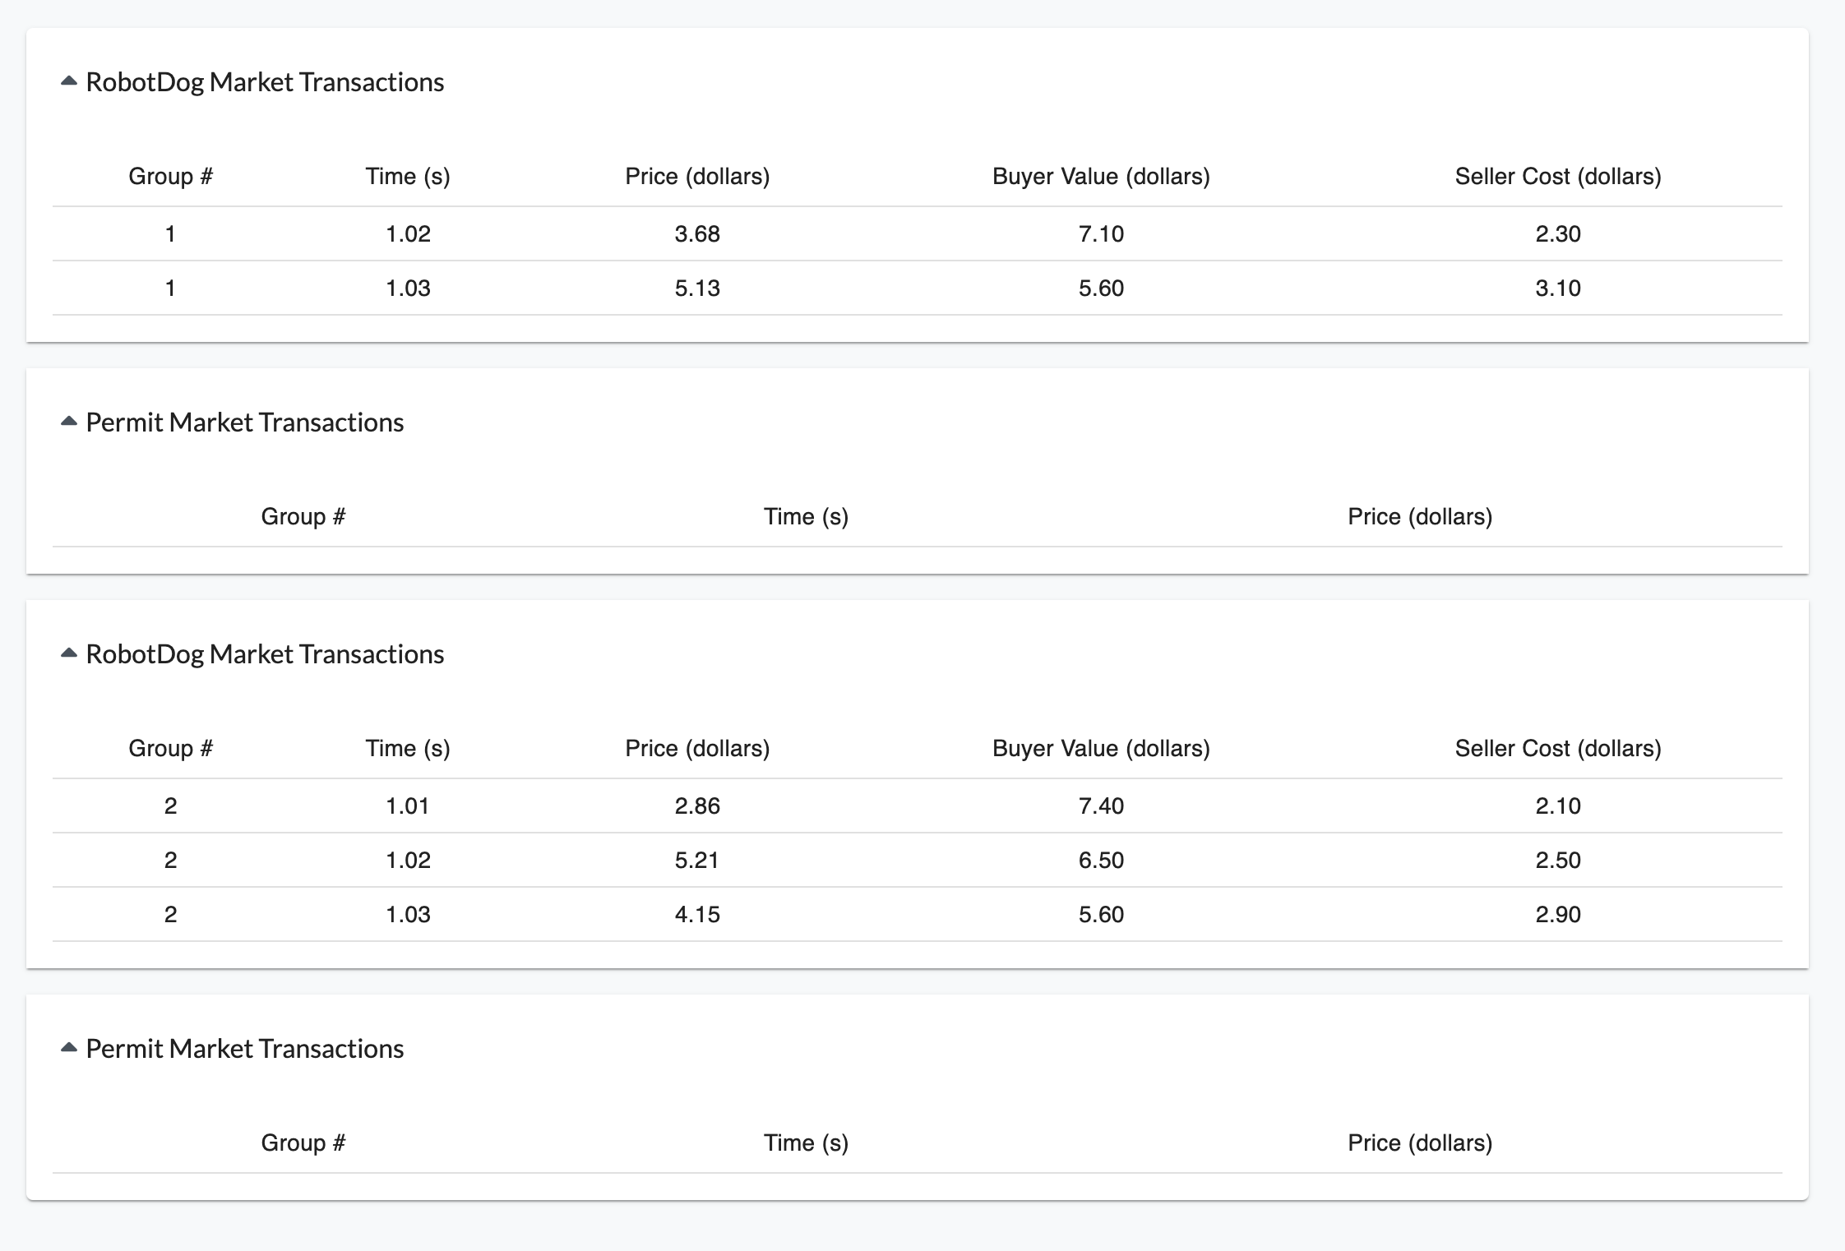Select the 2.86 price cell

click(x=697, y=806)
